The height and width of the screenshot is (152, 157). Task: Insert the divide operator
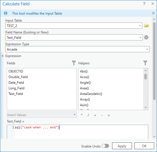pyautogui.click(x=88, y=115)
